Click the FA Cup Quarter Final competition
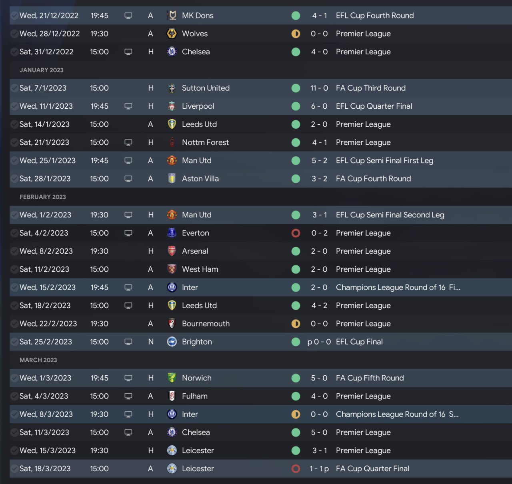Viewport: 512px width, 484px height. tap(372, 468)
